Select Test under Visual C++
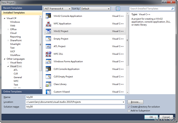Image resolution: width=178 pixels, height=123 pixels. coord(16,85)
